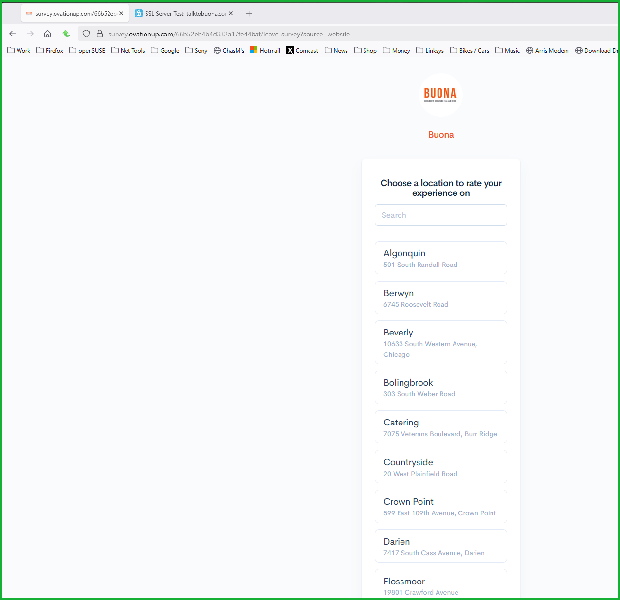Choose the Crown Point location
This screenshot has height=600, width=620.
(441, 506)
